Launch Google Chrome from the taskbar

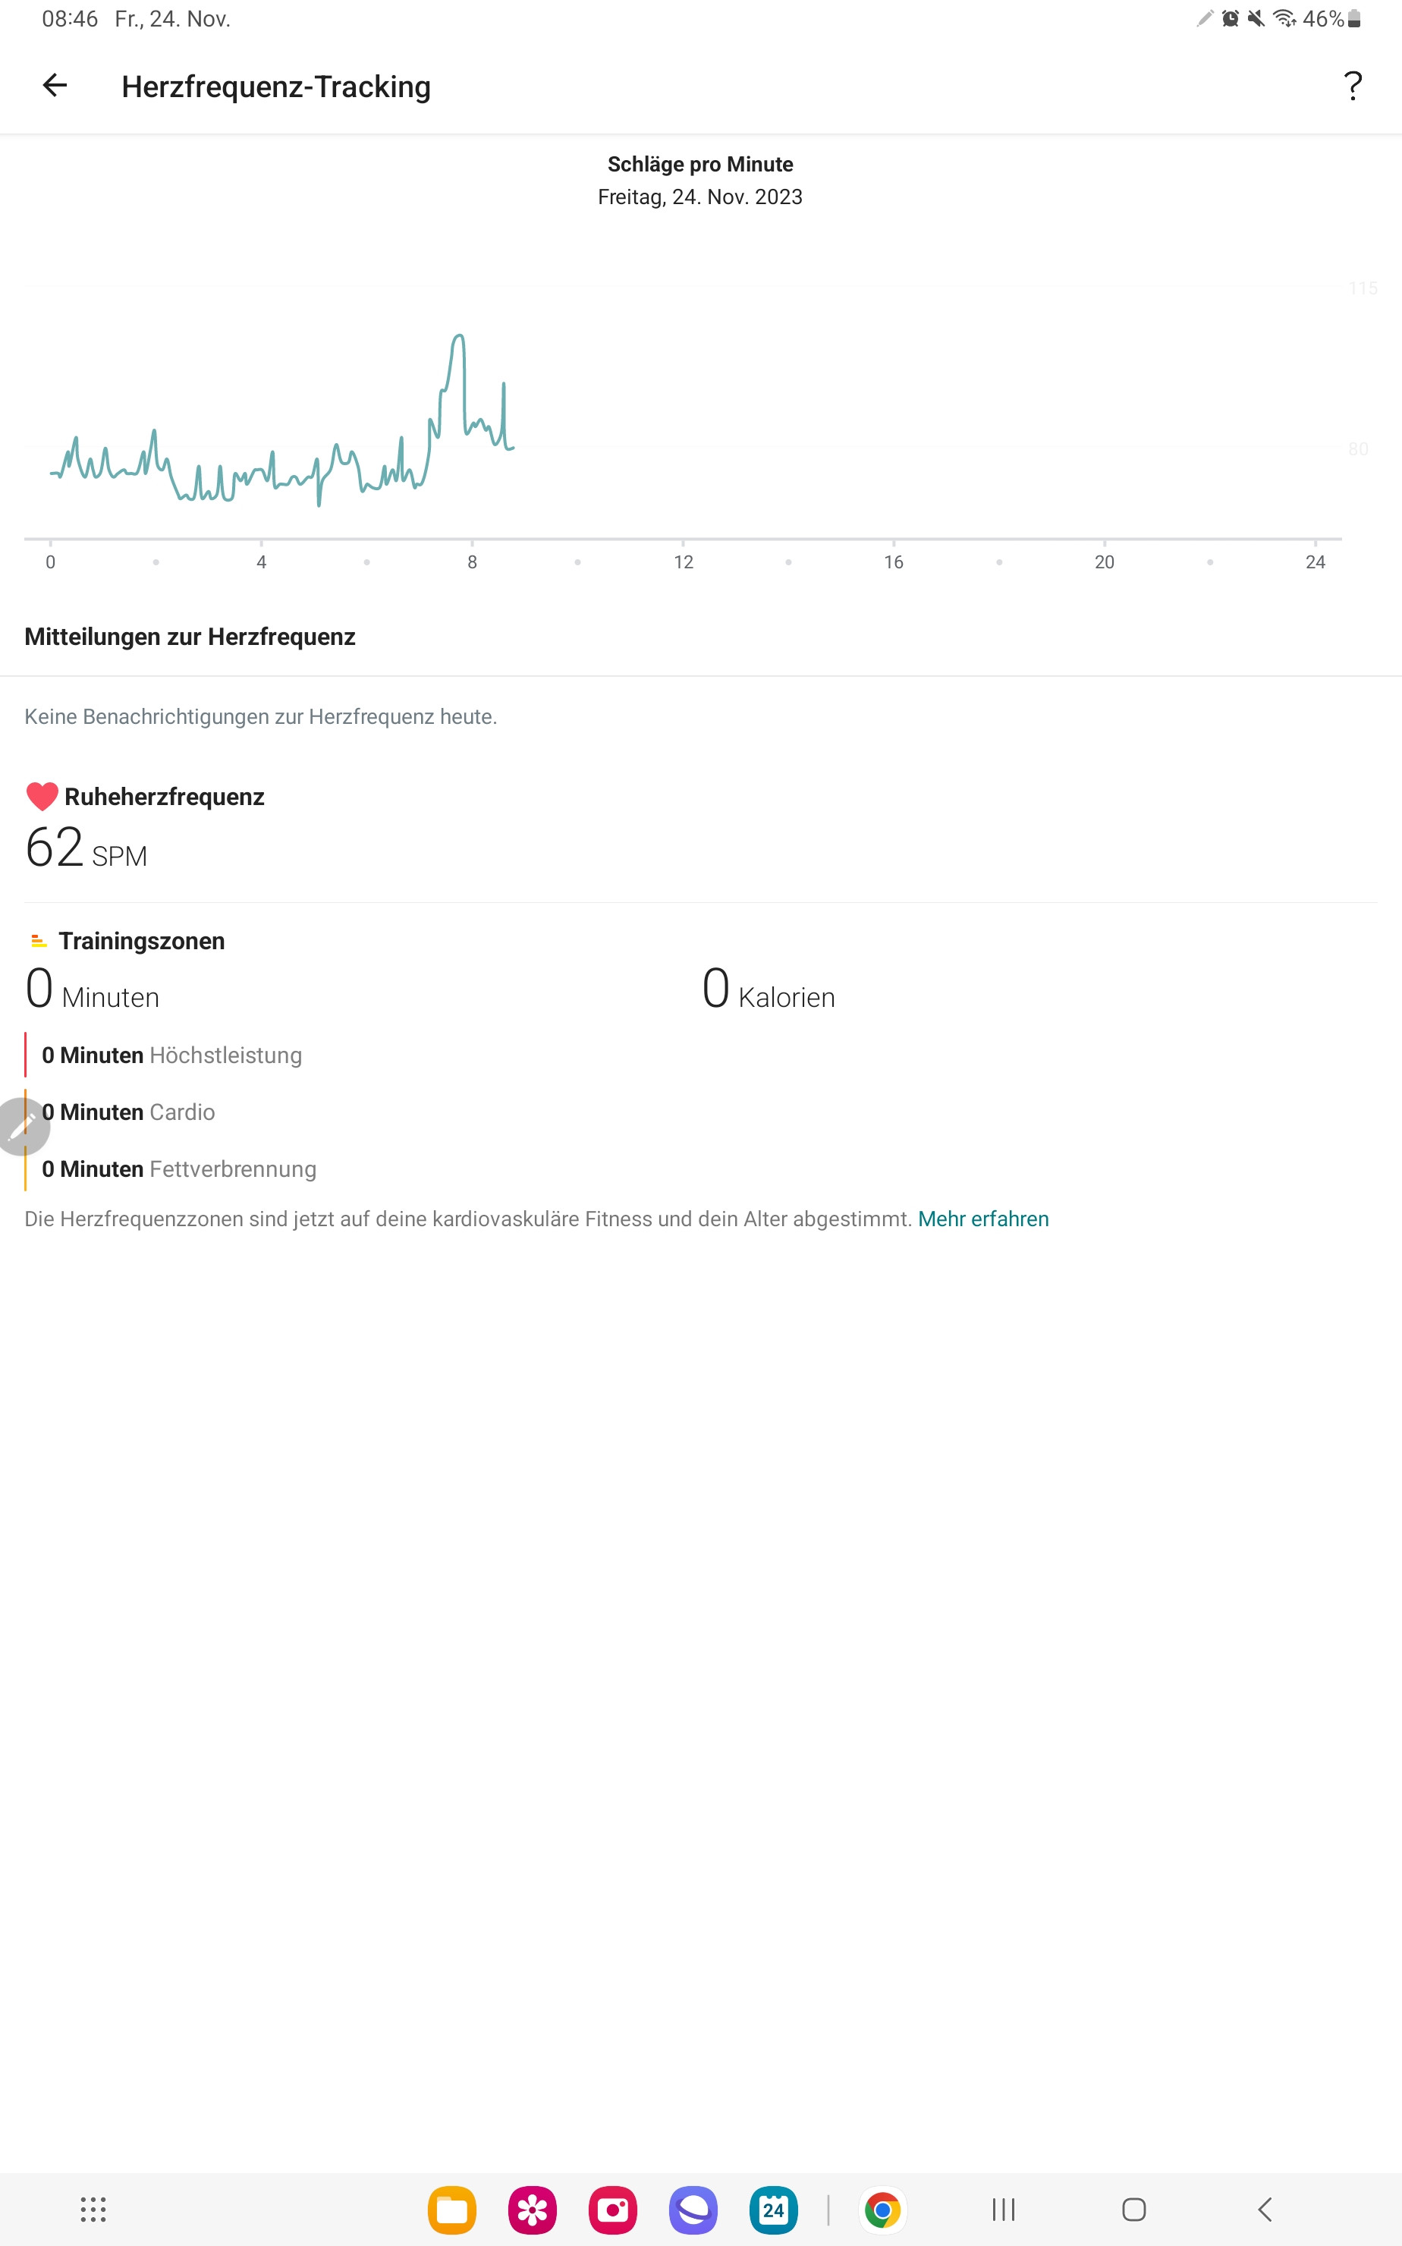click(883, 2210)
